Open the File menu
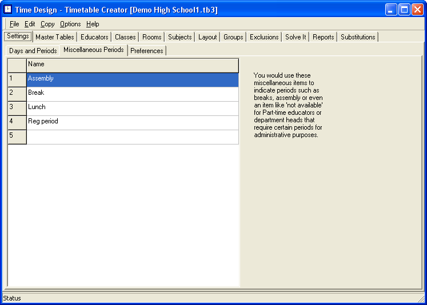This screenshot has width=427, height=305. pos(14,24)
